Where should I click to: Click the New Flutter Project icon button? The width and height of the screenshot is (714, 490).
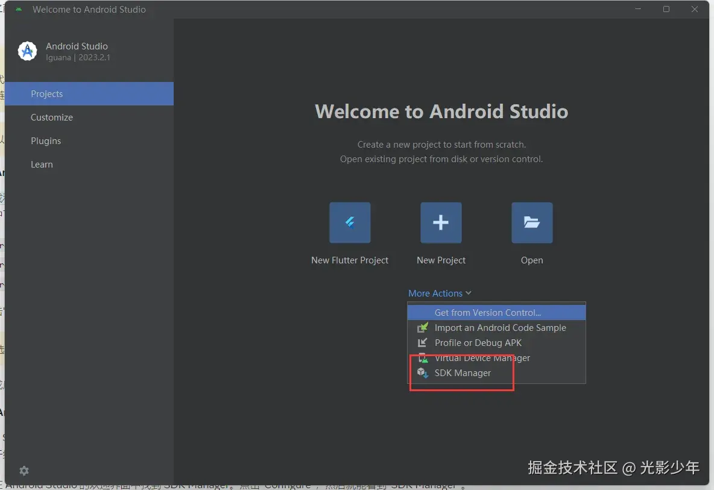[350, 222]
